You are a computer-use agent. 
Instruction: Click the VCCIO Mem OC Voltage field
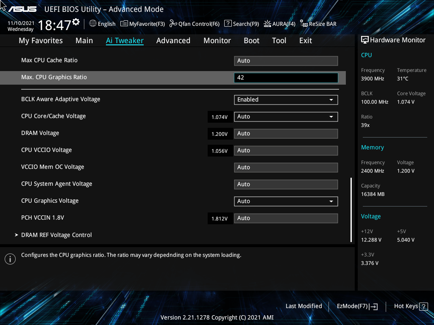[x=286, y=168]
